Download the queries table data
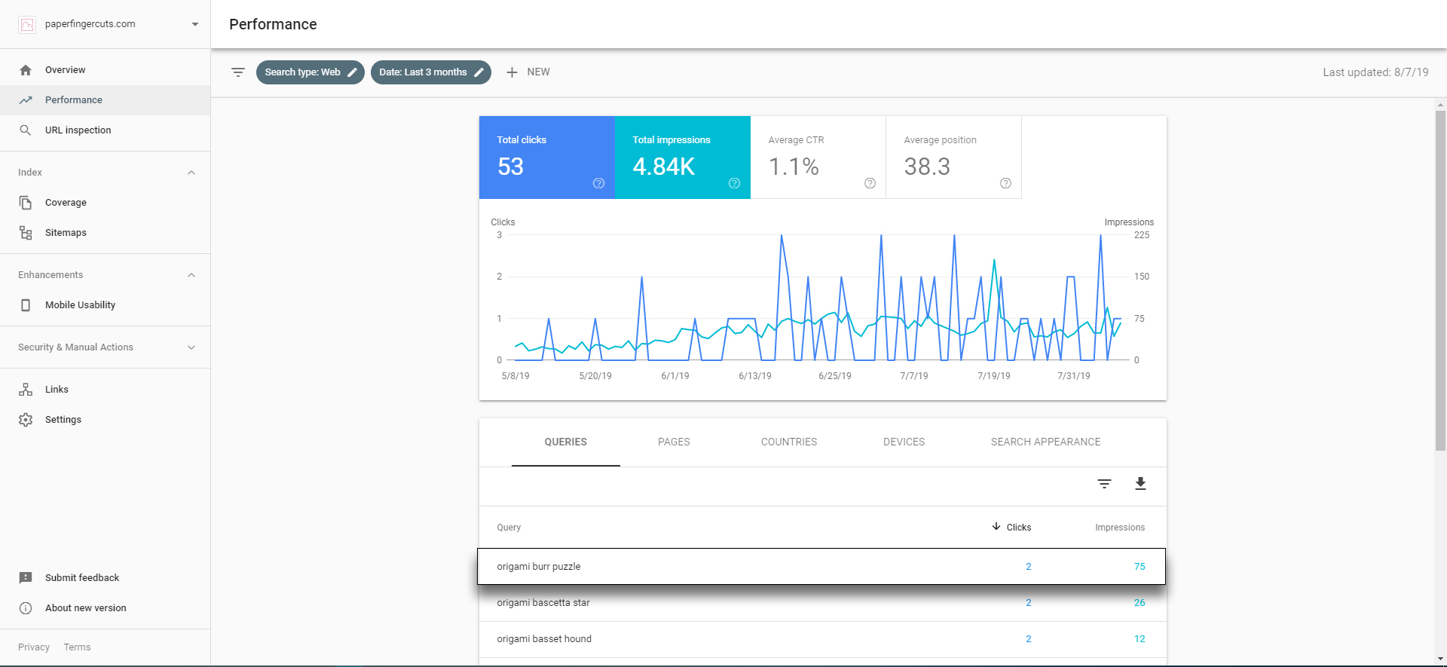Viewport: 1447px width, 667px height. click(x=1140, y=484)
